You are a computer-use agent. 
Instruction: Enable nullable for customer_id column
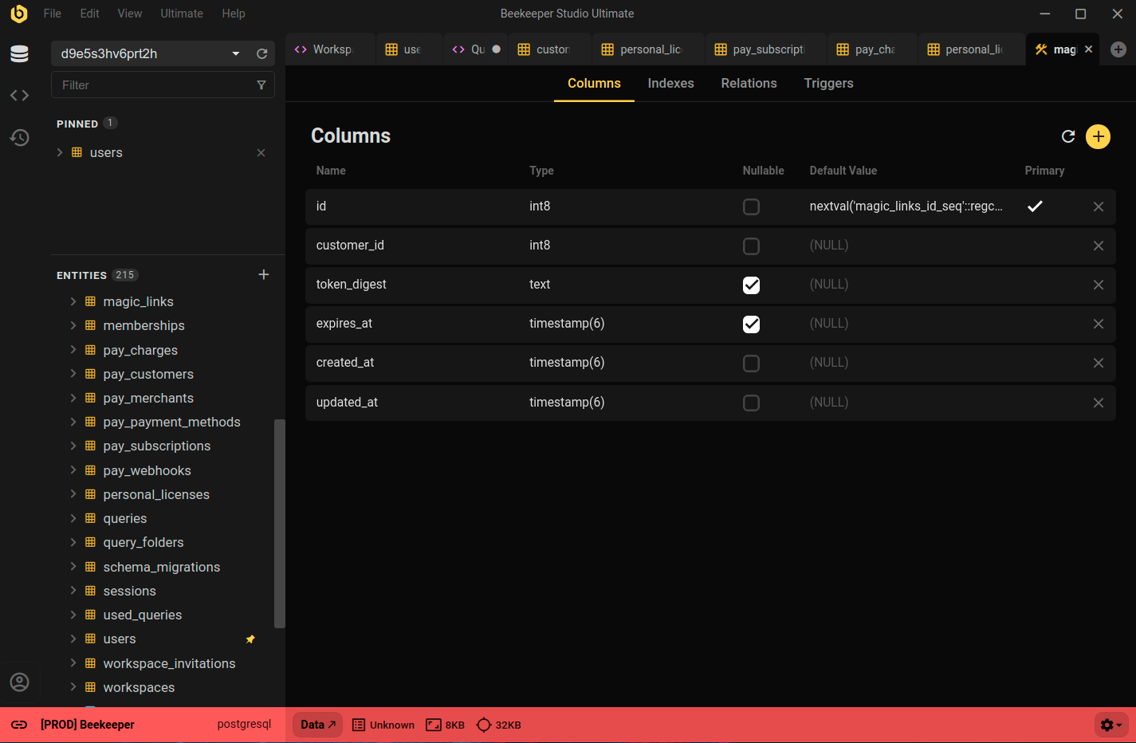[x=751, y=246]
